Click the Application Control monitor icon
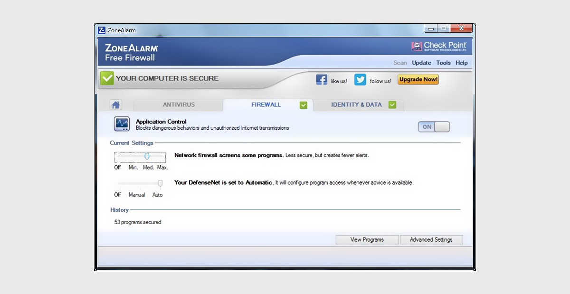The image size is (570, 294). (122, 124)
